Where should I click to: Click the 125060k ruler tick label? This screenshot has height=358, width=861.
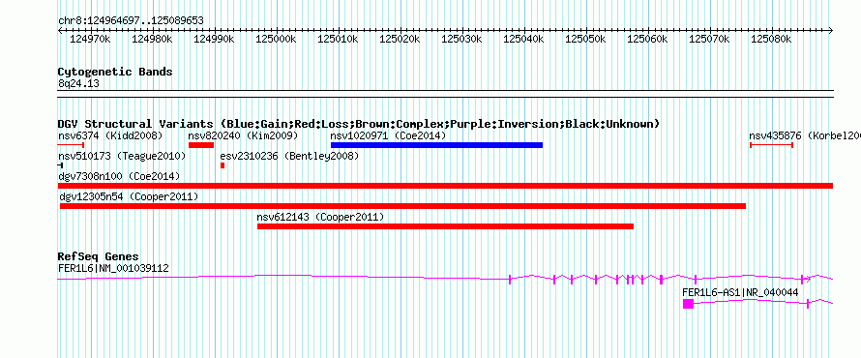pos(648,39)
